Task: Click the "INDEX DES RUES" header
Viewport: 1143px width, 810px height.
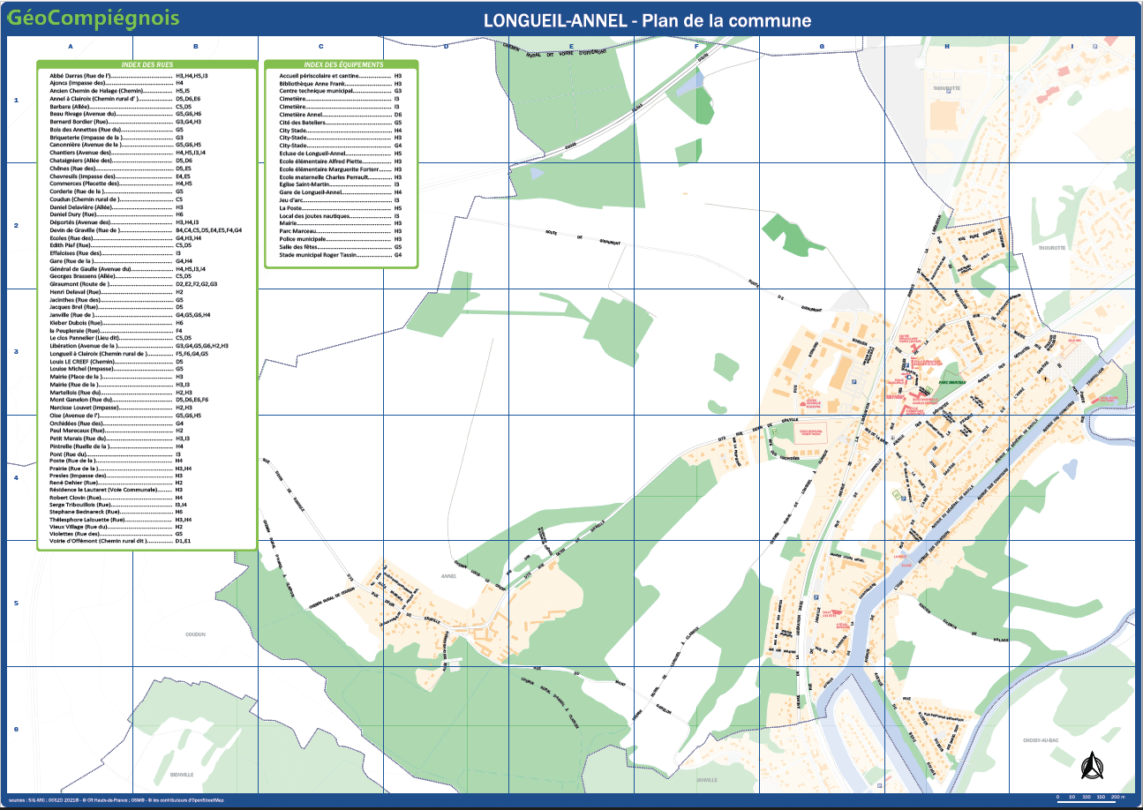Action: point(147,64)
